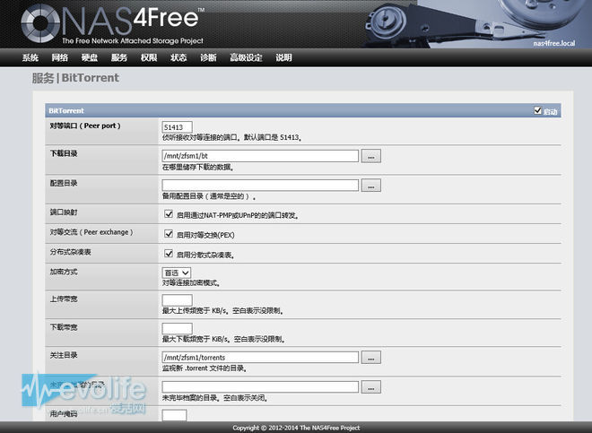
Task: Click the 关注目录 label
Action: pyautogui.click(x=64, y=355)
